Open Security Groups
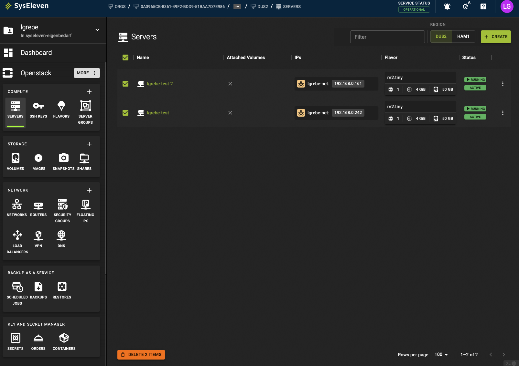The width and height of the screenshot is (519, 366). (62, 211)
